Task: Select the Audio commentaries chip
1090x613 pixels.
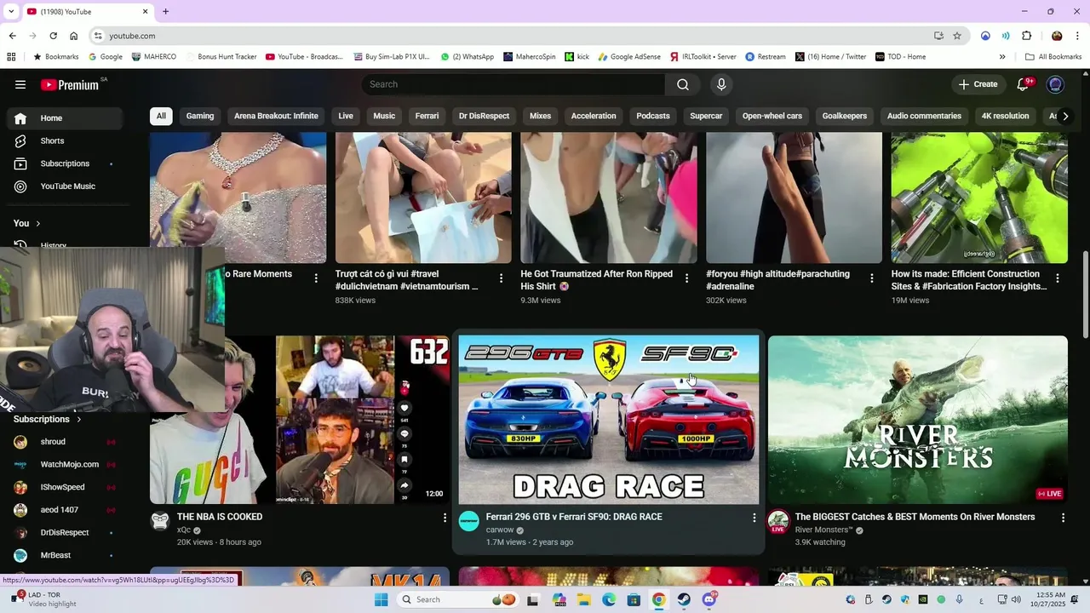Action: click(924, 116)
